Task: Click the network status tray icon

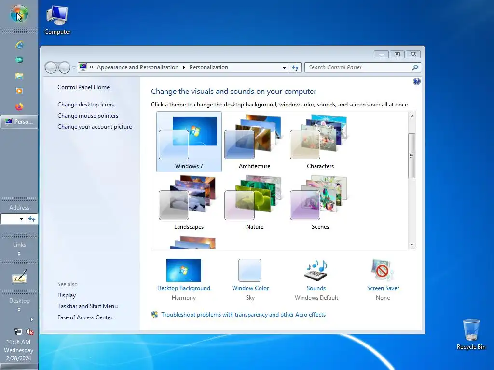Action: [18, 331]
